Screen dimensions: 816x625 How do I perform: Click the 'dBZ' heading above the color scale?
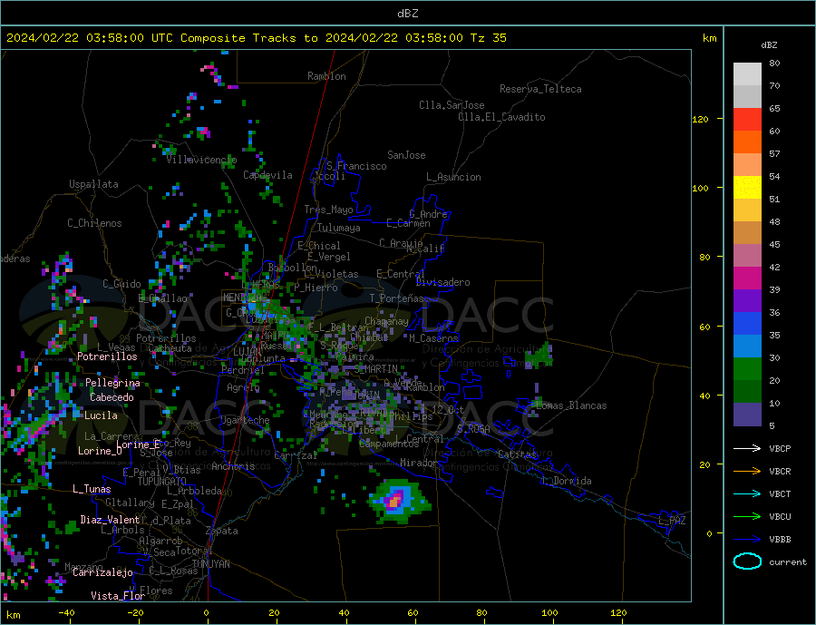pos(769,45)
